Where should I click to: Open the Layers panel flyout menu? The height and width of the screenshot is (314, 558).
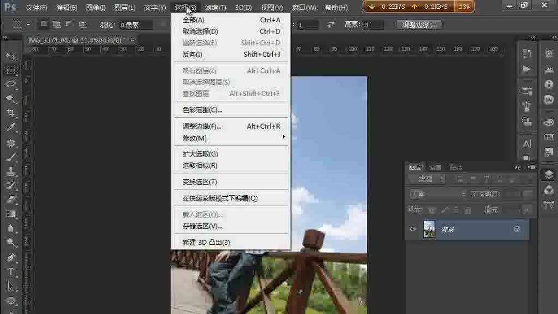pyautogui.click(x=532, y=166)
